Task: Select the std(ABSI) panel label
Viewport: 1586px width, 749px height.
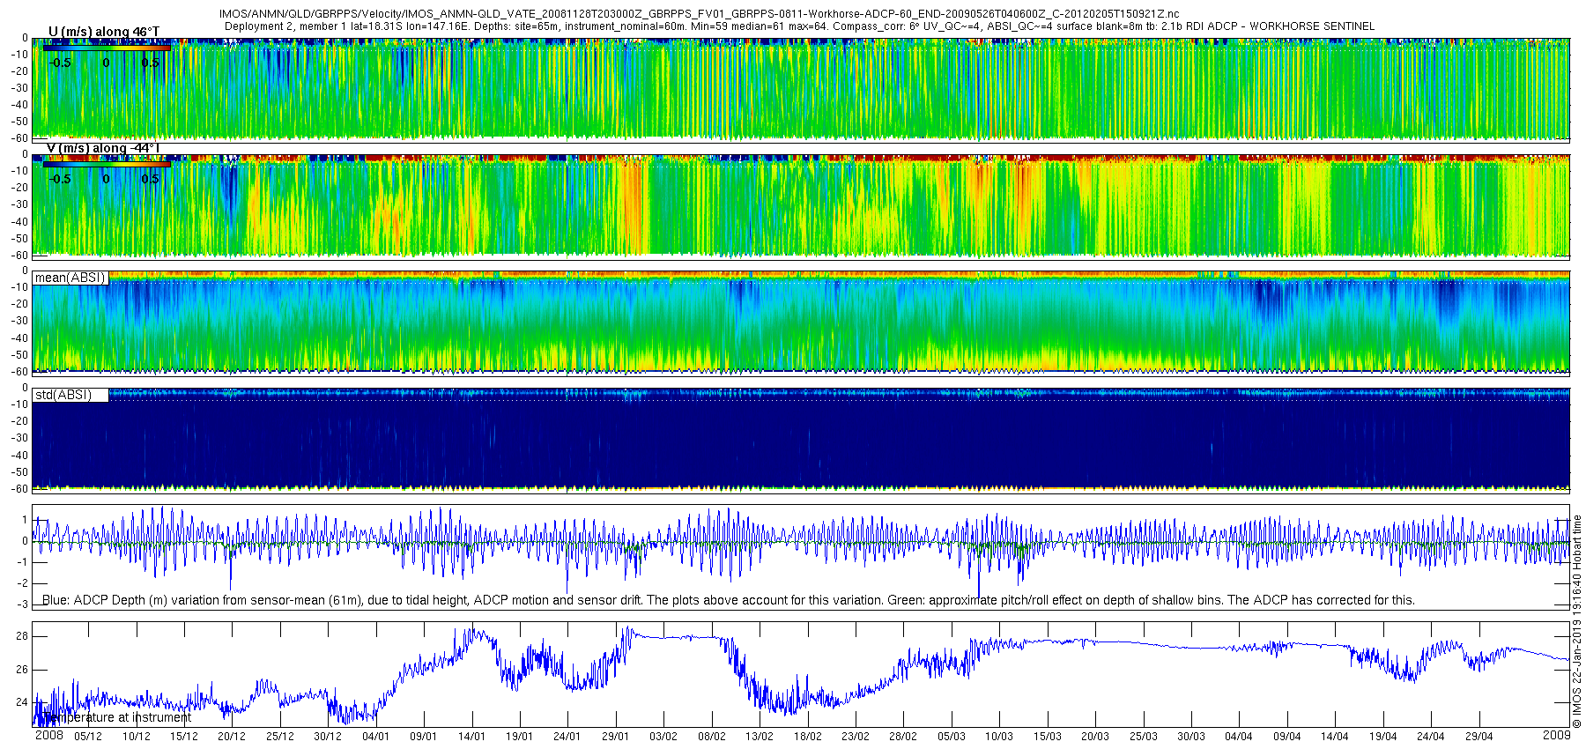Action: click(63, 395)
